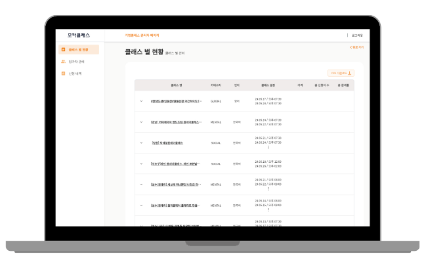Open the class link in the 24.05.14 오후 07:30 row
The width and height of the screenshot is (428, 260).
pyautogui.click(x=176, y=122)
